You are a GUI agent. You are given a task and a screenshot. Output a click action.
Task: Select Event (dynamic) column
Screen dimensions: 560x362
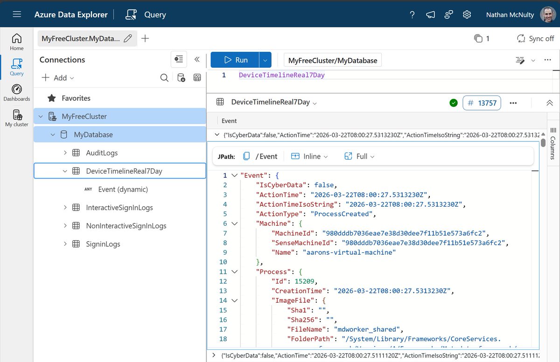[123, 189]
